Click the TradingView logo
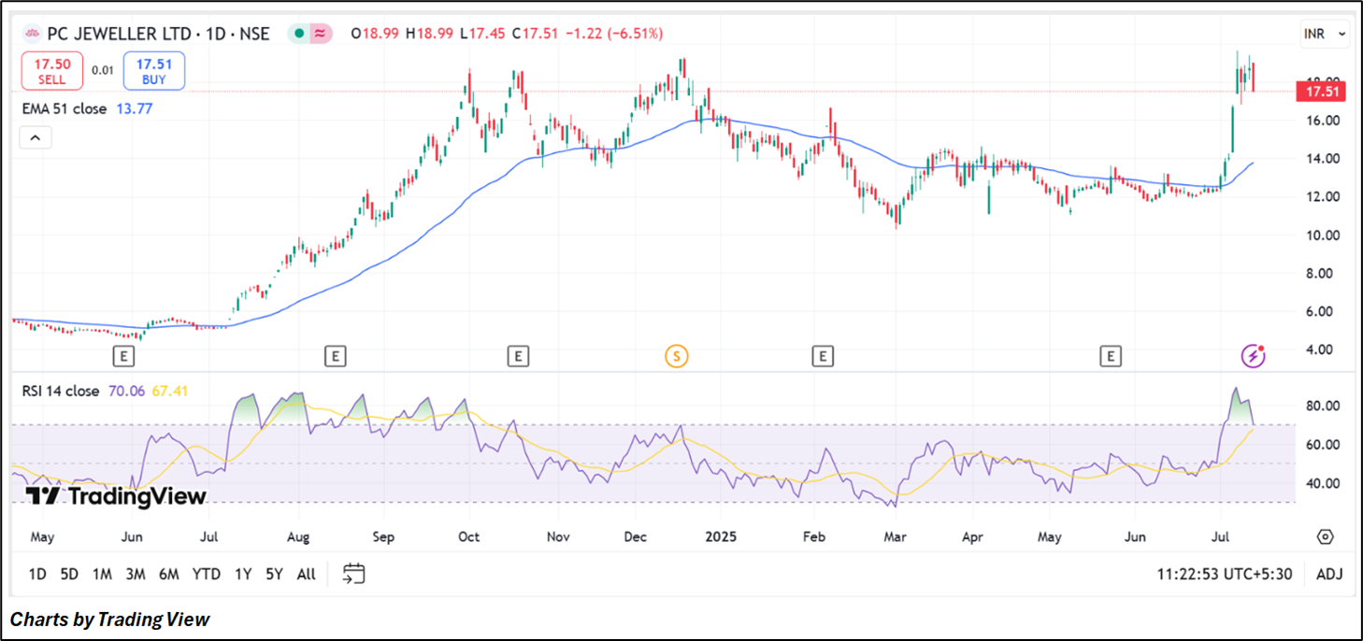1363x641 pixels. pos(115,496)
